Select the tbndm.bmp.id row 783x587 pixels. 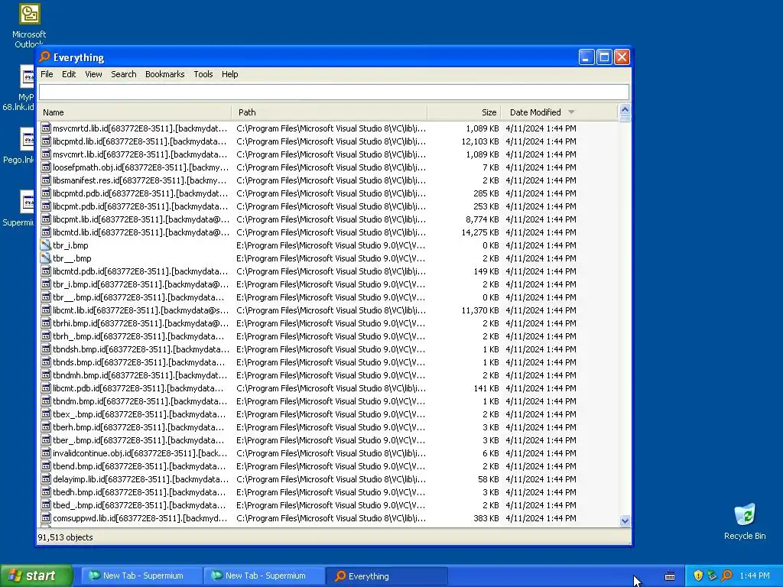(328, 401)
